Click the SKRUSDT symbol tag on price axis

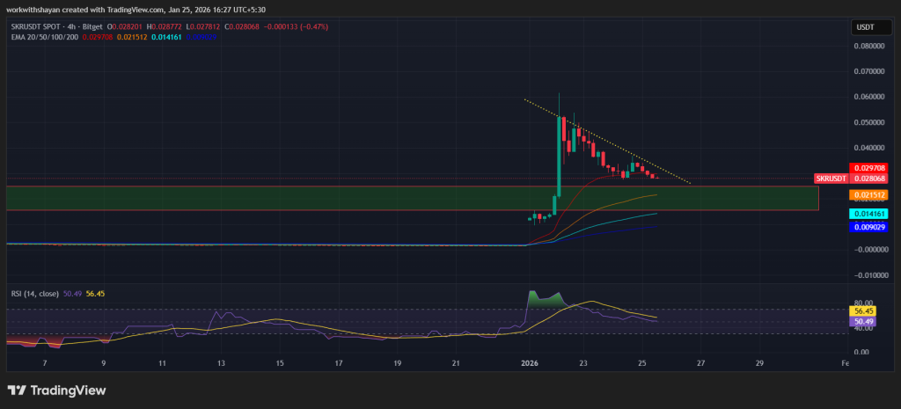[831, 179]
